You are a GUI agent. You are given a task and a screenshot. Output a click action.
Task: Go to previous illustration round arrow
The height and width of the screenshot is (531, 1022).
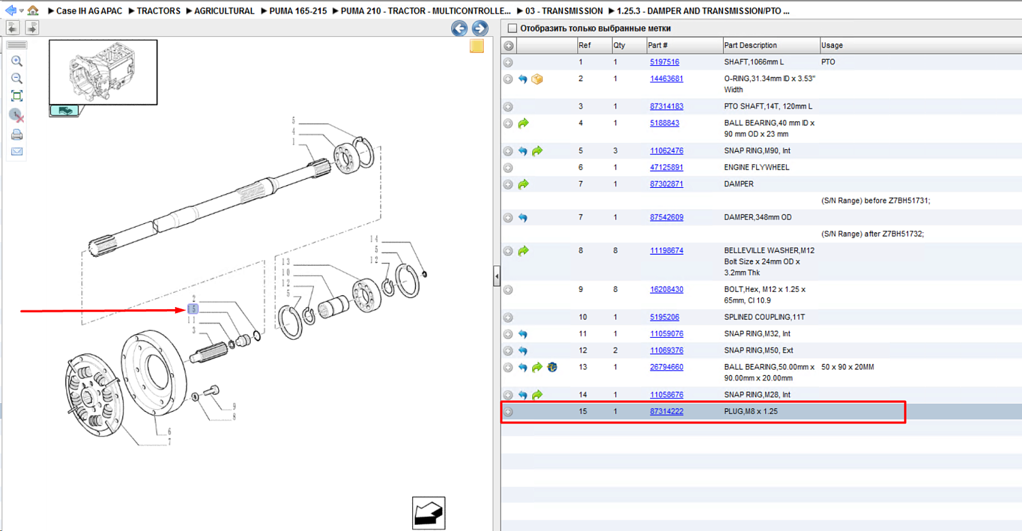click(x=459, y=29)
